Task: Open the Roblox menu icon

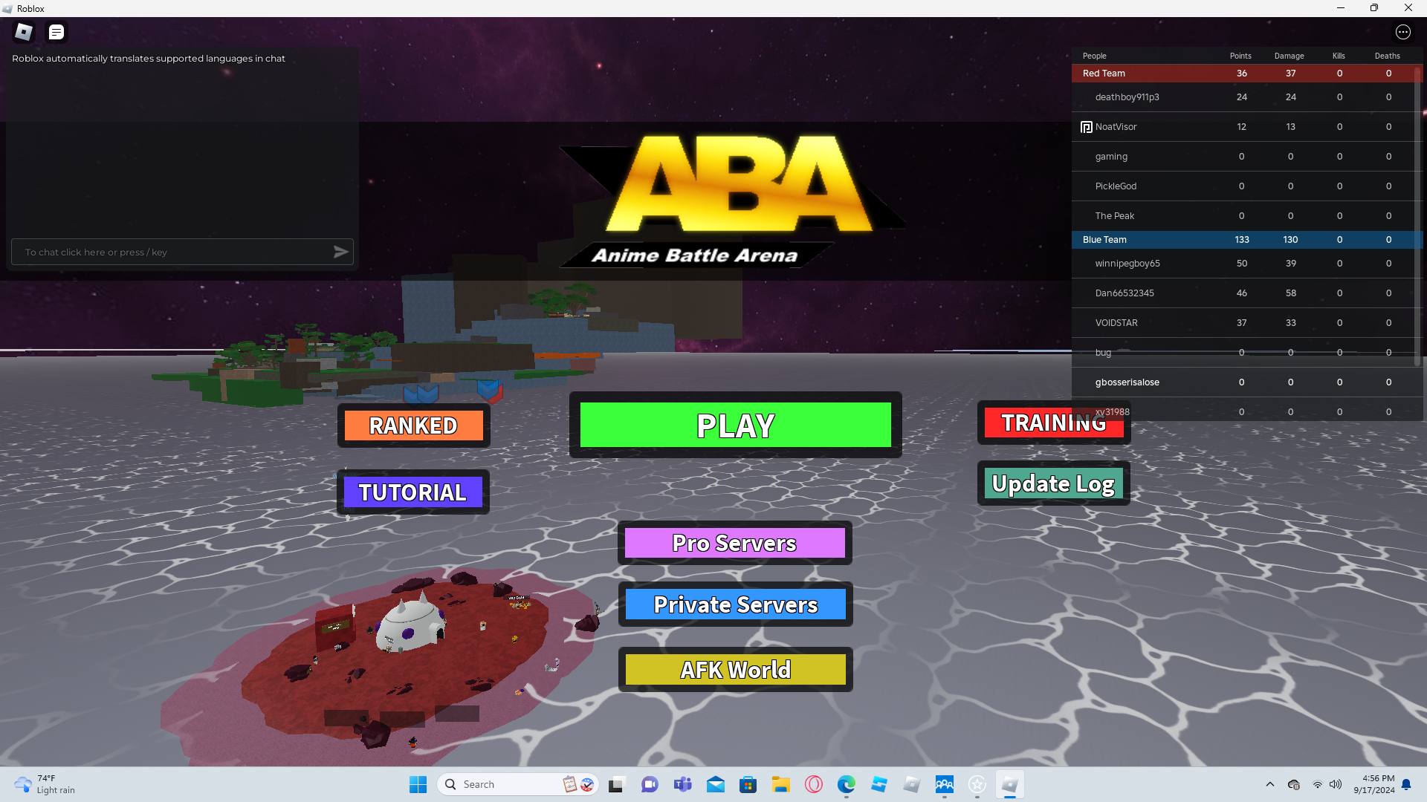Action: pyautogui.click(x=24, y=32)
